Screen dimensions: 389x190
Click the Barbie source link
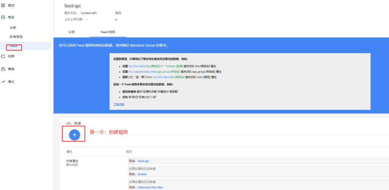coord(142,174)
